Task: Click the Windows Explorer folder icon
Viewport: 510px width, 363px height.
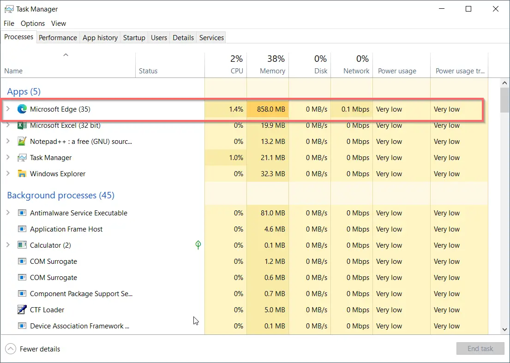Action: click(x=22, y=174)
